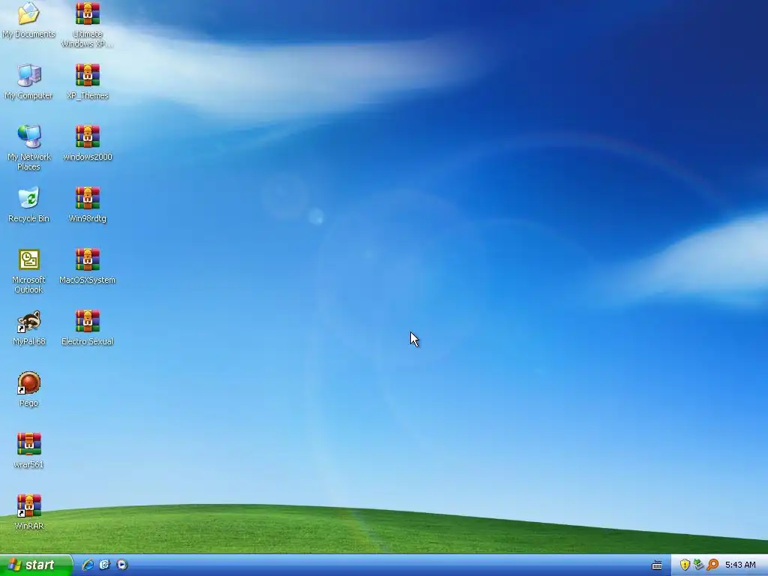
Task: Open the language bar keyboard icon
Action: [657, 565]
